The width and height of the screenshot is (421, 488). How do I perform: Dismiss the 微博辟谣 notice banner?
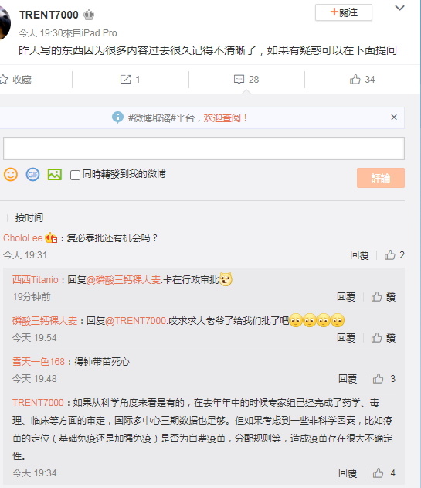coord(394,118)
